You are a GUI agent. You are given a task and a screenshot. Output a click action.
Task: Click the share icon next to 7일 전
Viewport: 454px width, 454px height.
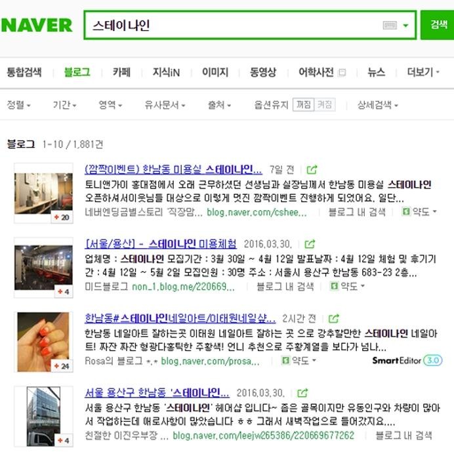click(312, 169)
